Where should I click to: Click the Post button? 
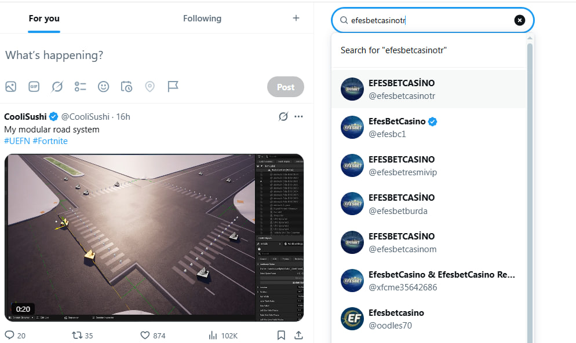pyautogui.click(x=286, y=87)
